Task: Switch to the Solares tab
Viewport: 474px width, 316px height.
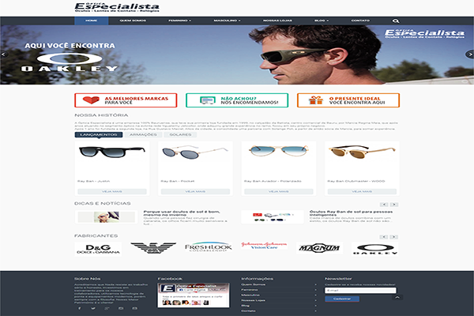Action: coord(180,134)
